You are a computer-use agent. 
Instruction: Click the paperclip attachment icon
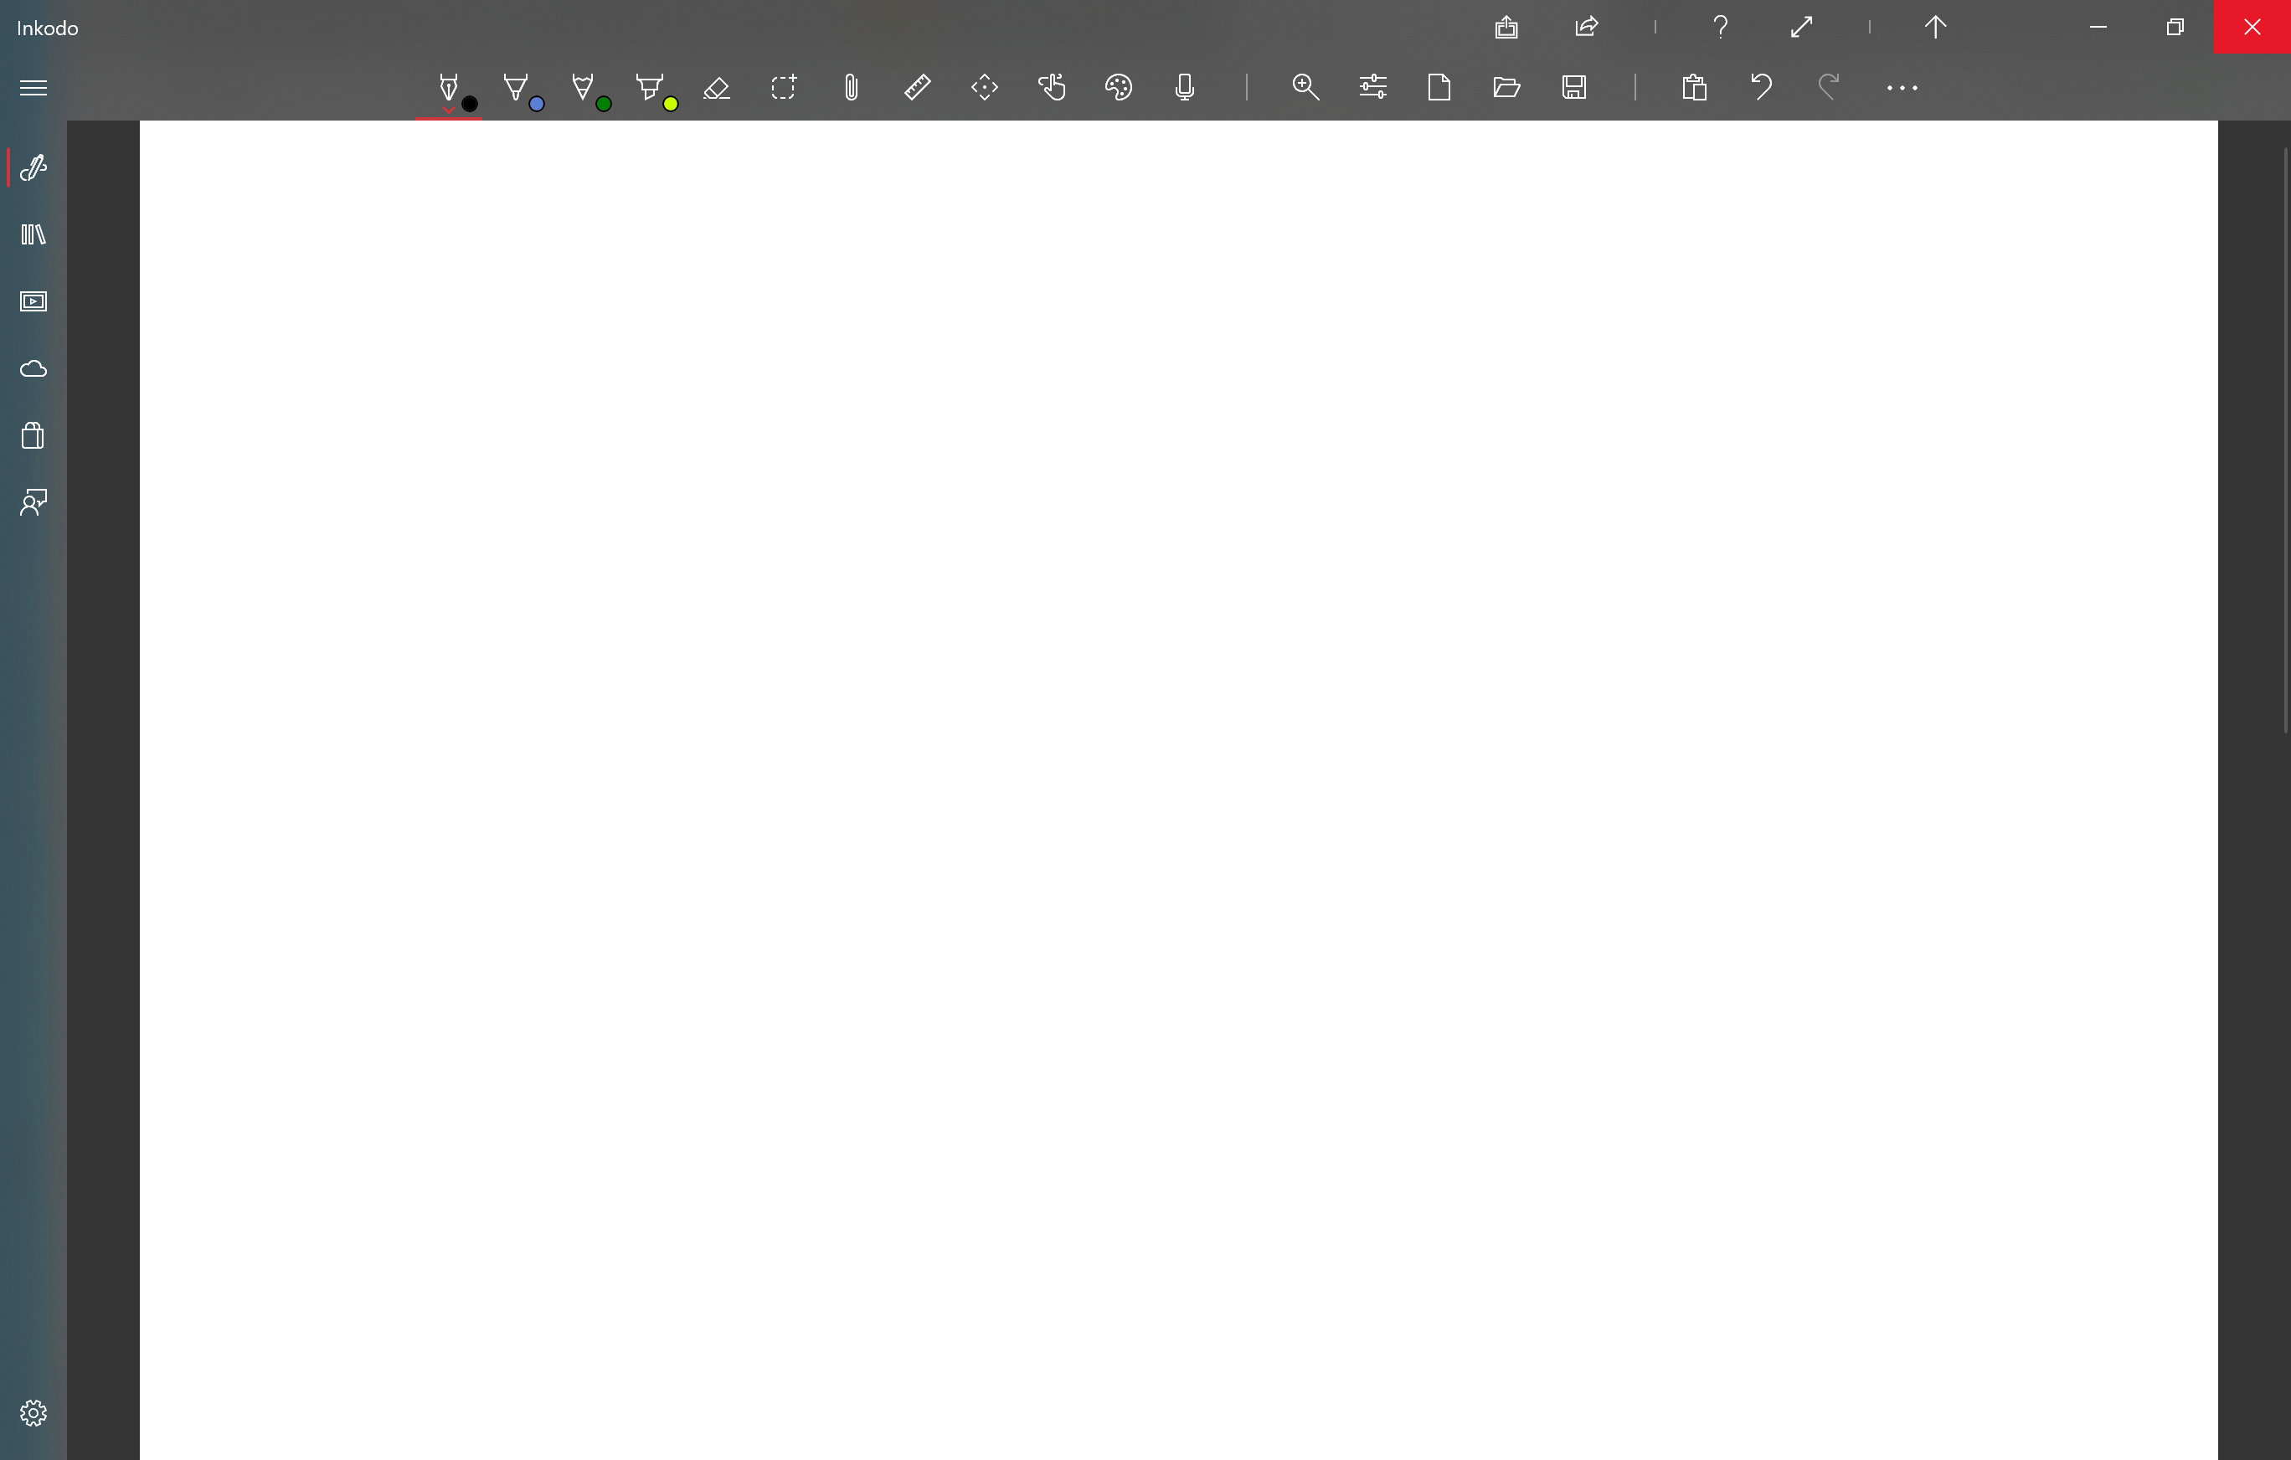(x=851, y=88)
